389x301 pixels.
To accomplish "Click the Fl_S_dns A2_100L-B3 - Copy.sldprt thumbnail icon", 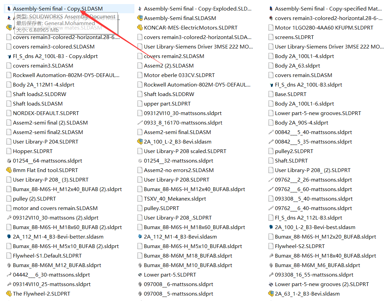I will pos(9,56).
